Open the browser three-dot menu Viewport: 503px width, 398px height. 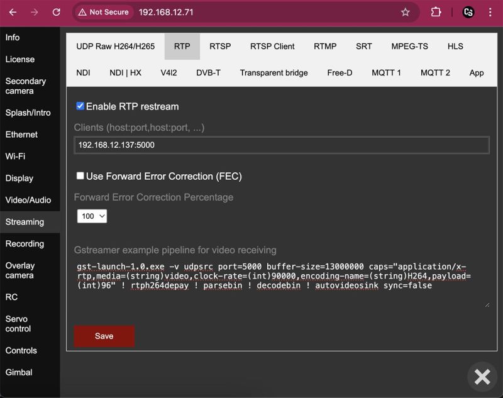(490, 12)
